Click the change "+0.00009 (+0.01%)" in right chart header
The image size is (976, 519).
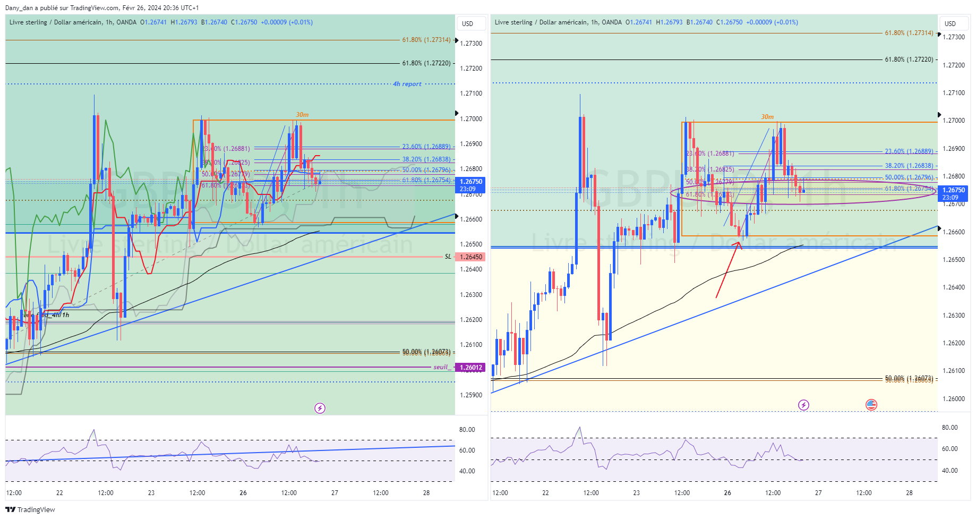click(x=772, y=22)
